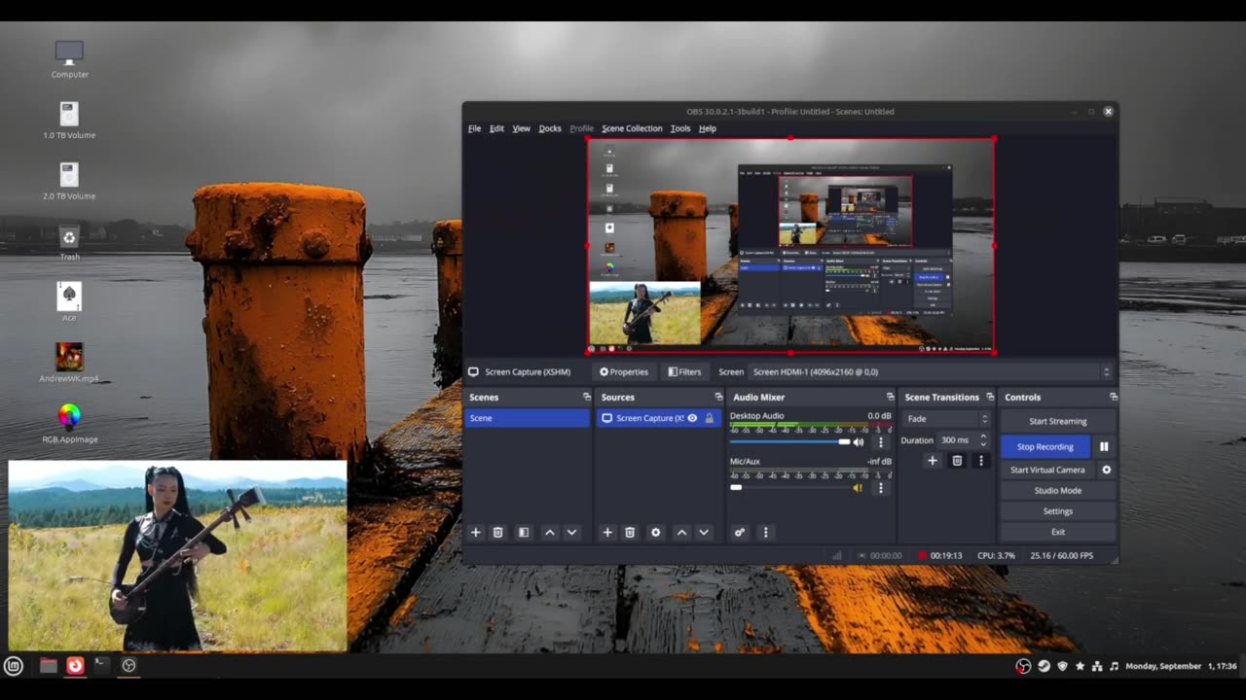
Task: Delete scene transition with trash icon
Action: point(957,461)
